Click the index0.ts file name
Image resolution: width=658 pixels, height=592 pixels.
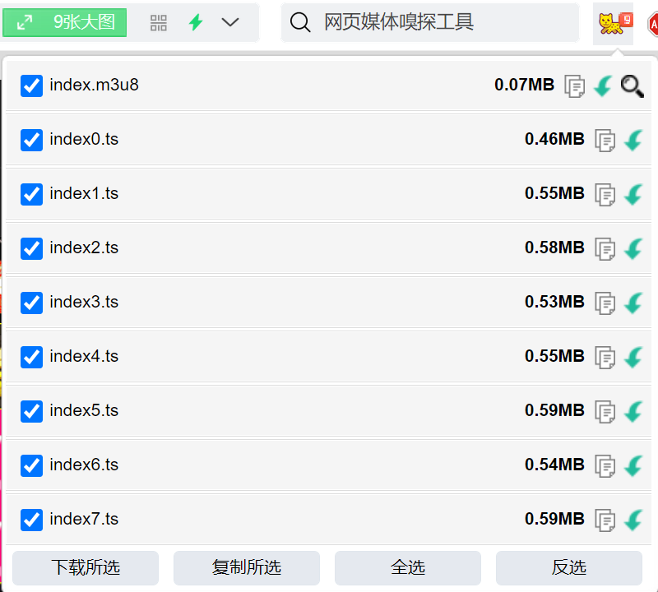(x=84, y=139)
